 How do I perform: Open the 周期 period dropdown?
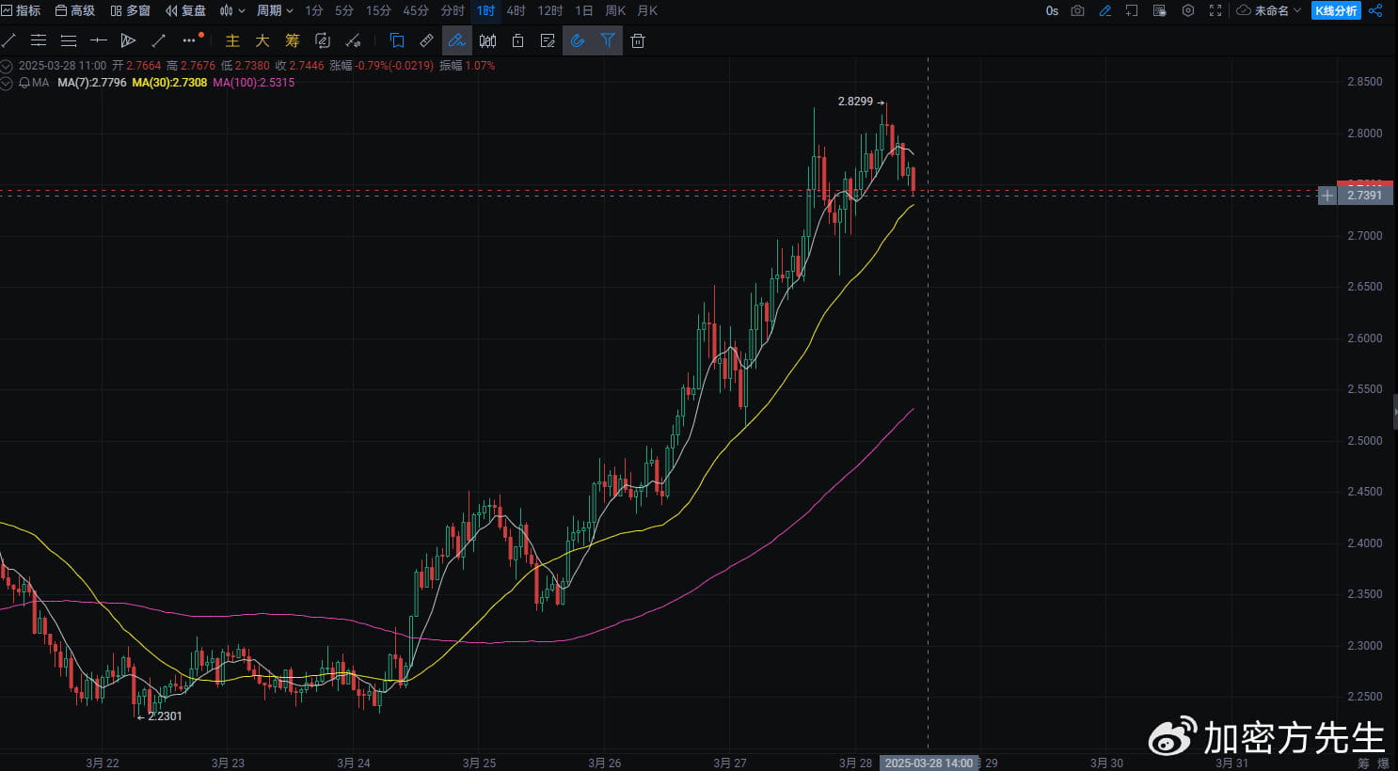click(275, 10)
